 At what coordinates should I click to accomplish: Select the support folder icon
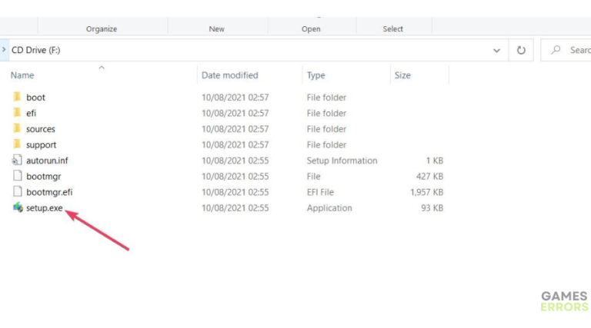click(x=18, y=144)
